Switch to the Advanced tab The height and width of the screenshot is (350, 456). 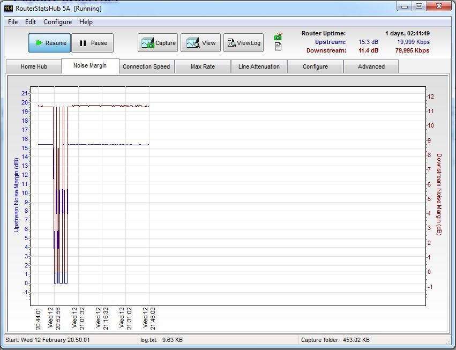371,66
